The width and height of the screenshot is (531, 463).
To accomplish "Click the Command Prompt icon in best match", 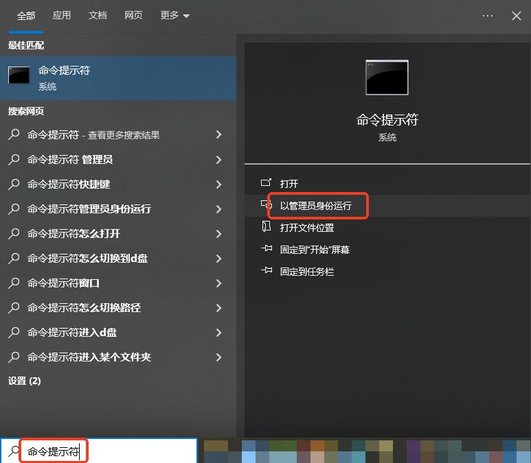I will point(19,75).
